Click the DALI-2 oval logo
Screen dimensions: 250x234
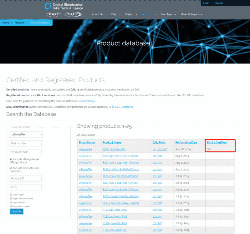(x=73, y=14)
